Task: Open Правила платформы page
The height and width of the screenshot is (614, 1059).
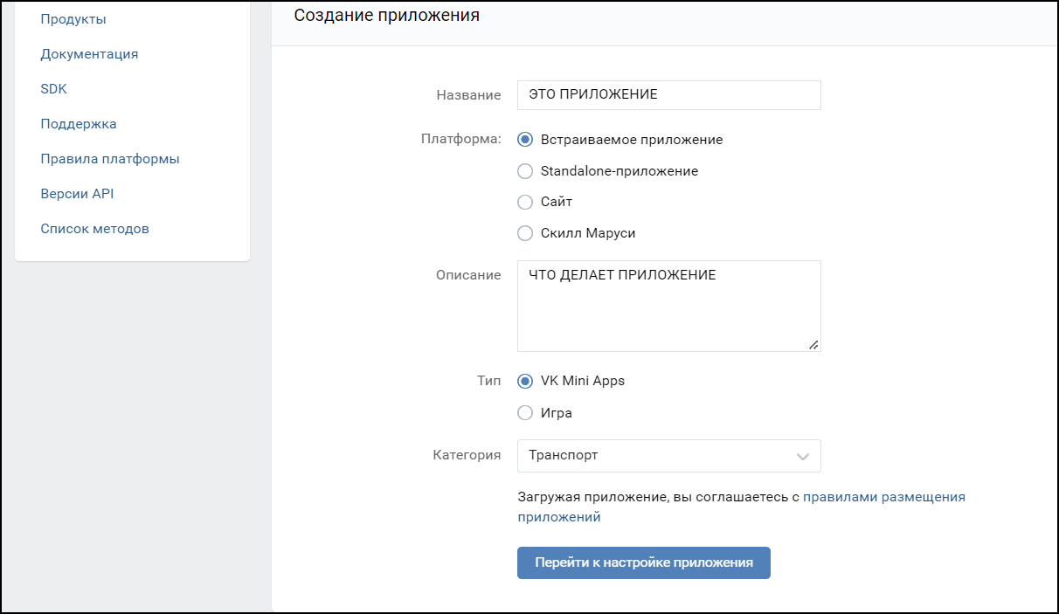Action: 110,159
